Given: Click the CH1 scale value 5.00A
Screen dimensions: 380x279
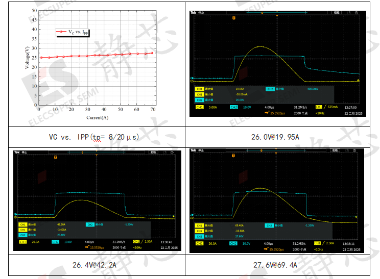Looking at the screenshot, I should coord(213,108).
